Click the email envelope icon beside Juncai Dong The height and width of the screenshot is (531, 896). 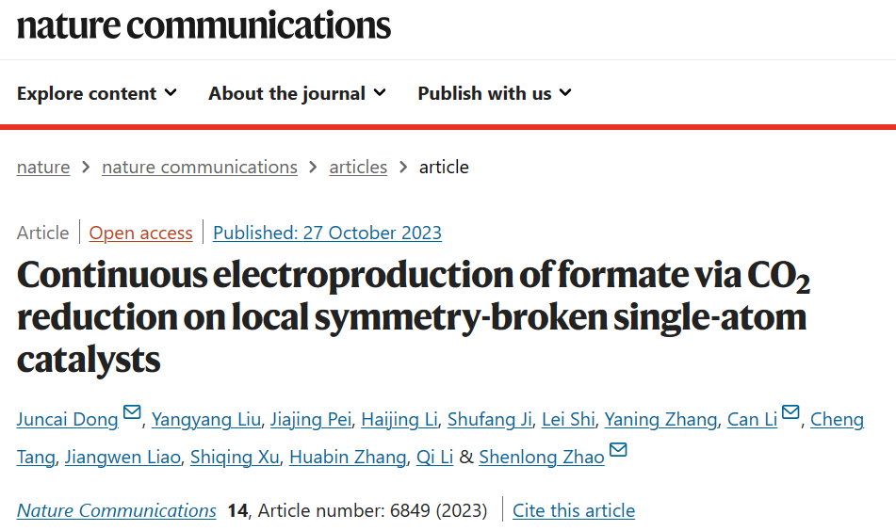tap(132, 412)
